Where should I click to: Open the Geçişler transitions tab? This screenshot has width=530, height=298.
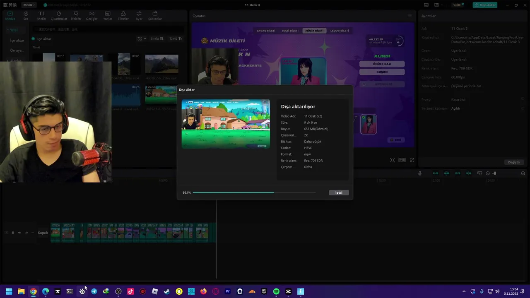click(x=92, y=16)
